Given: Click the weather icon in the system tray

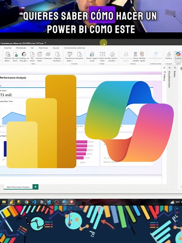Looking at the screenshot, I should tap(172, 202).
